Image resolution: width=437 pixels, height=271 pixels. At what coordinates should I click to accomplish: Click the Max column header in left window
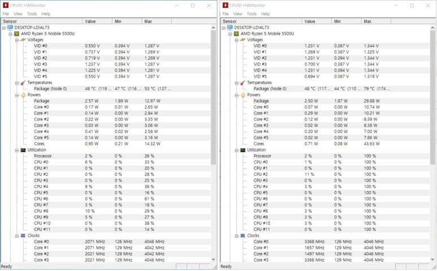pyautogui.click(x=157, y=21)
